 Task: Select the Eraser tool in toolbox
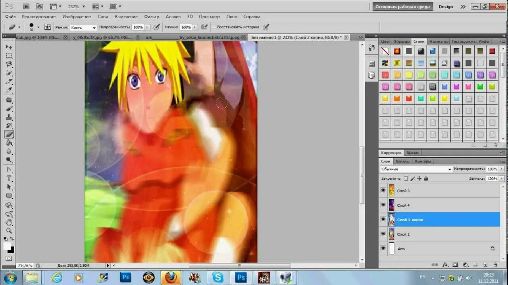coord(9,135)
